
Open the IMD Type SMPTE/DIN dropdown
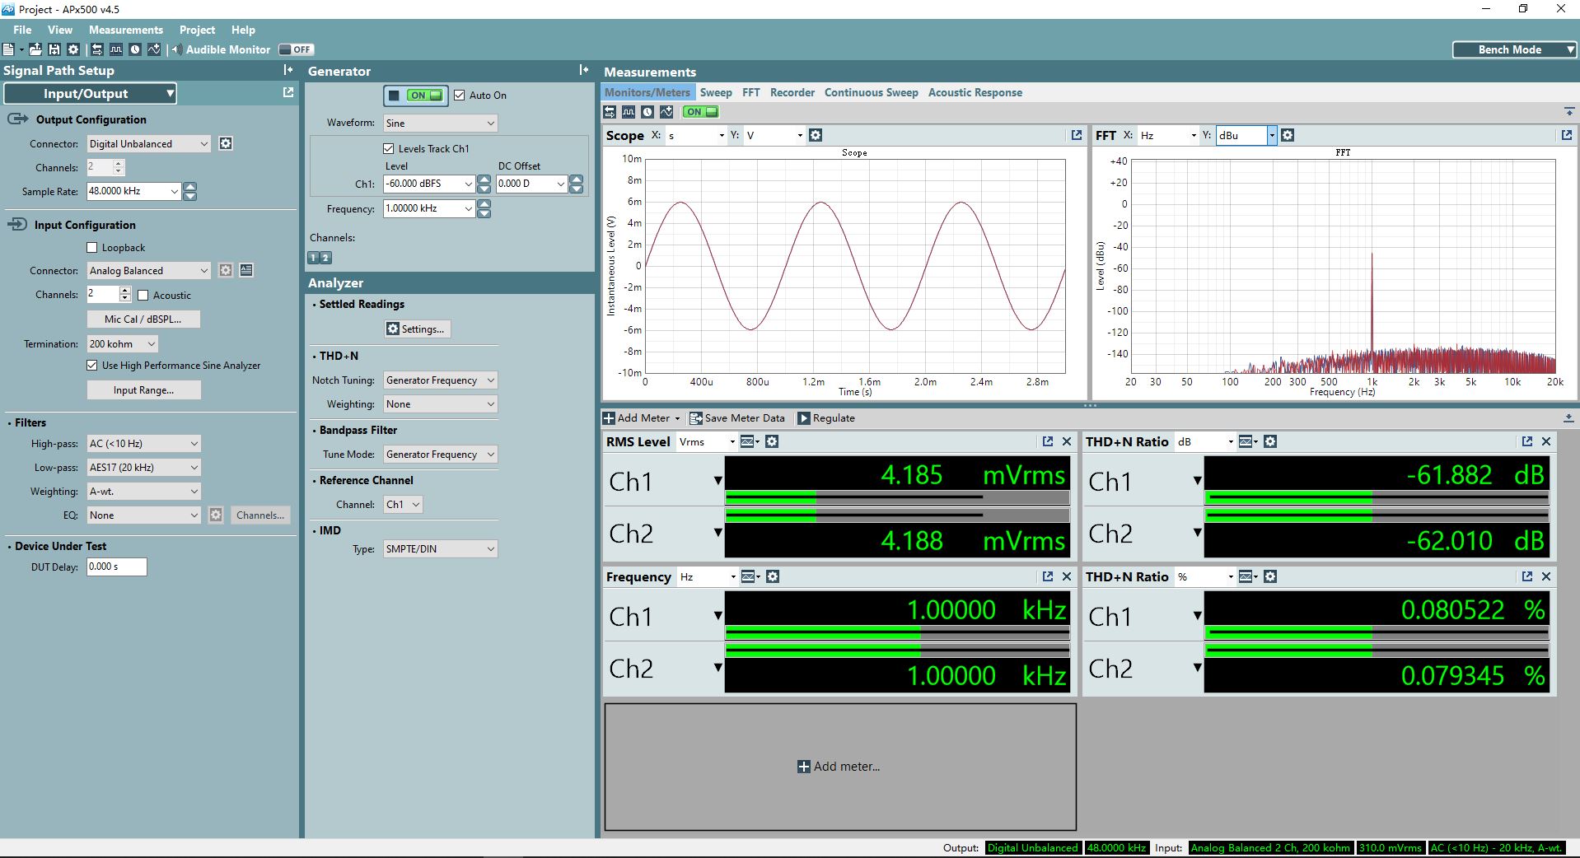point(441,549)
